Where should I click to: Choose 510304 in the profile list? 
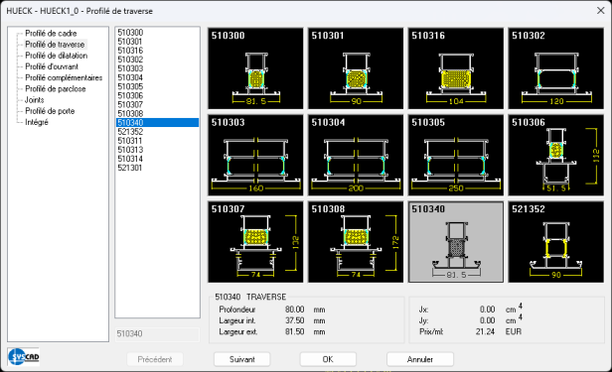click(157, 77)
